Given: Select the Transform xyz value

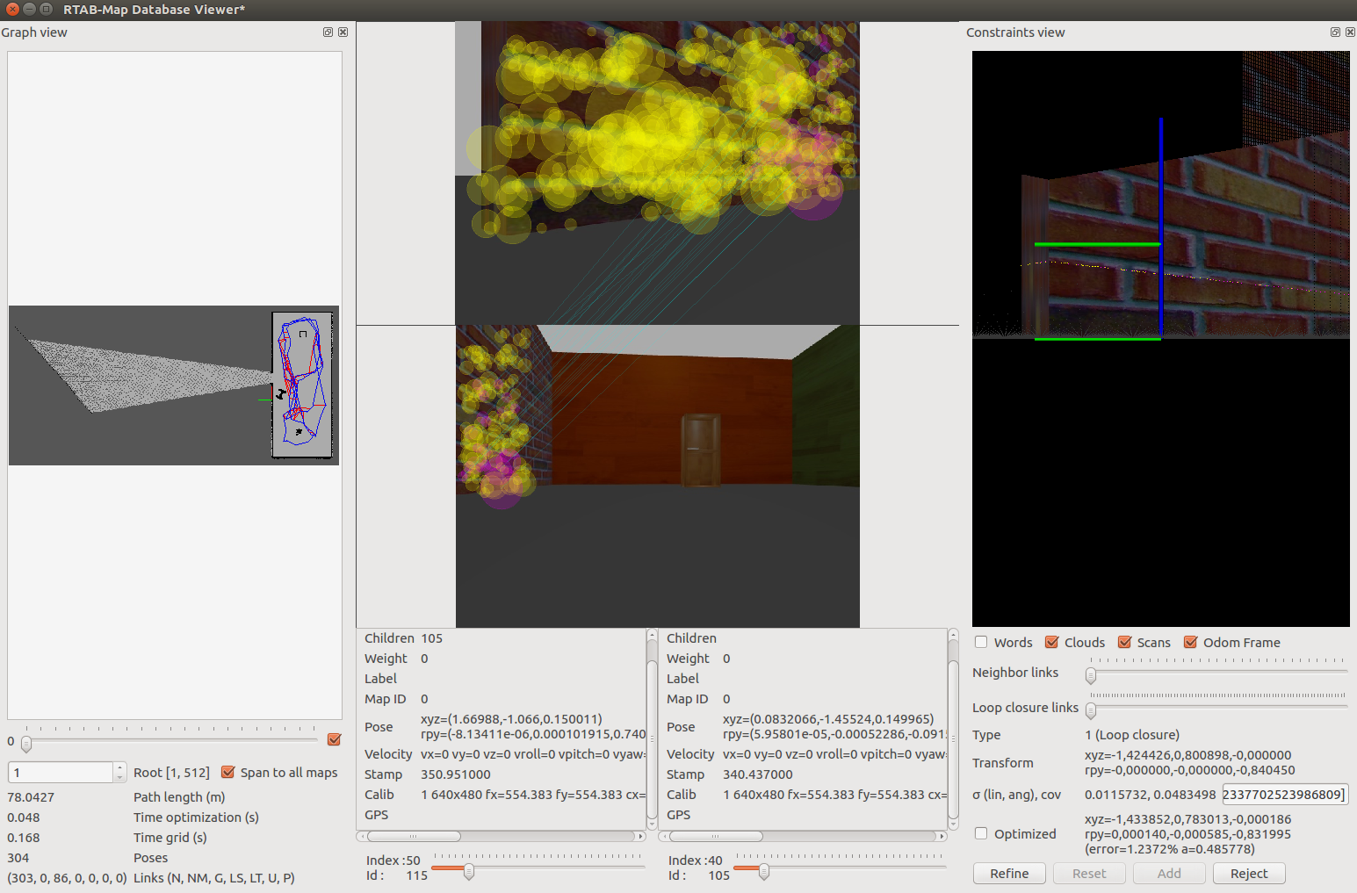Looking at the screenshot, I should click(1187, 755).
